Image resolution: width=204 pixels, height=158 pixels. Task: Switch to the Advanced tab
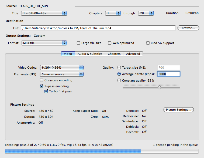pos(133,54)
